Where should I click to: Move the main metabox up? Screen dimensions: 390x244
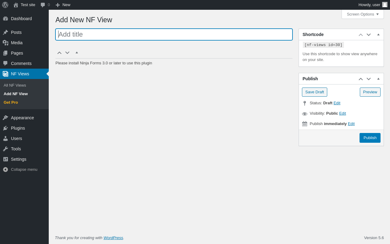pyautogui.click(x=59, y=53)
